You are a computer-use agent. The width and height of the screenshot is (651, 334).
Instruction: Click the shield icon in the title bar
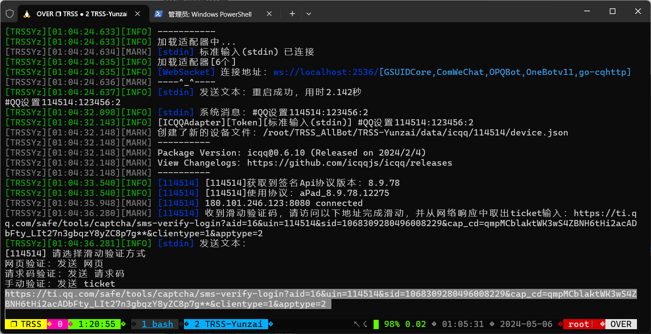pyautogui.click(x=9, y=14)
